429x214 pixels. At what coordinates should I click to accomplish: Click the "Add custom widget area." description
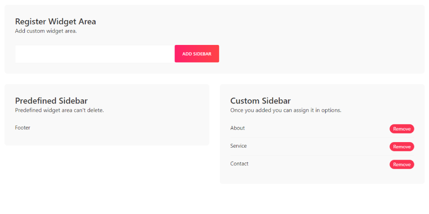(x=46, y=31)
